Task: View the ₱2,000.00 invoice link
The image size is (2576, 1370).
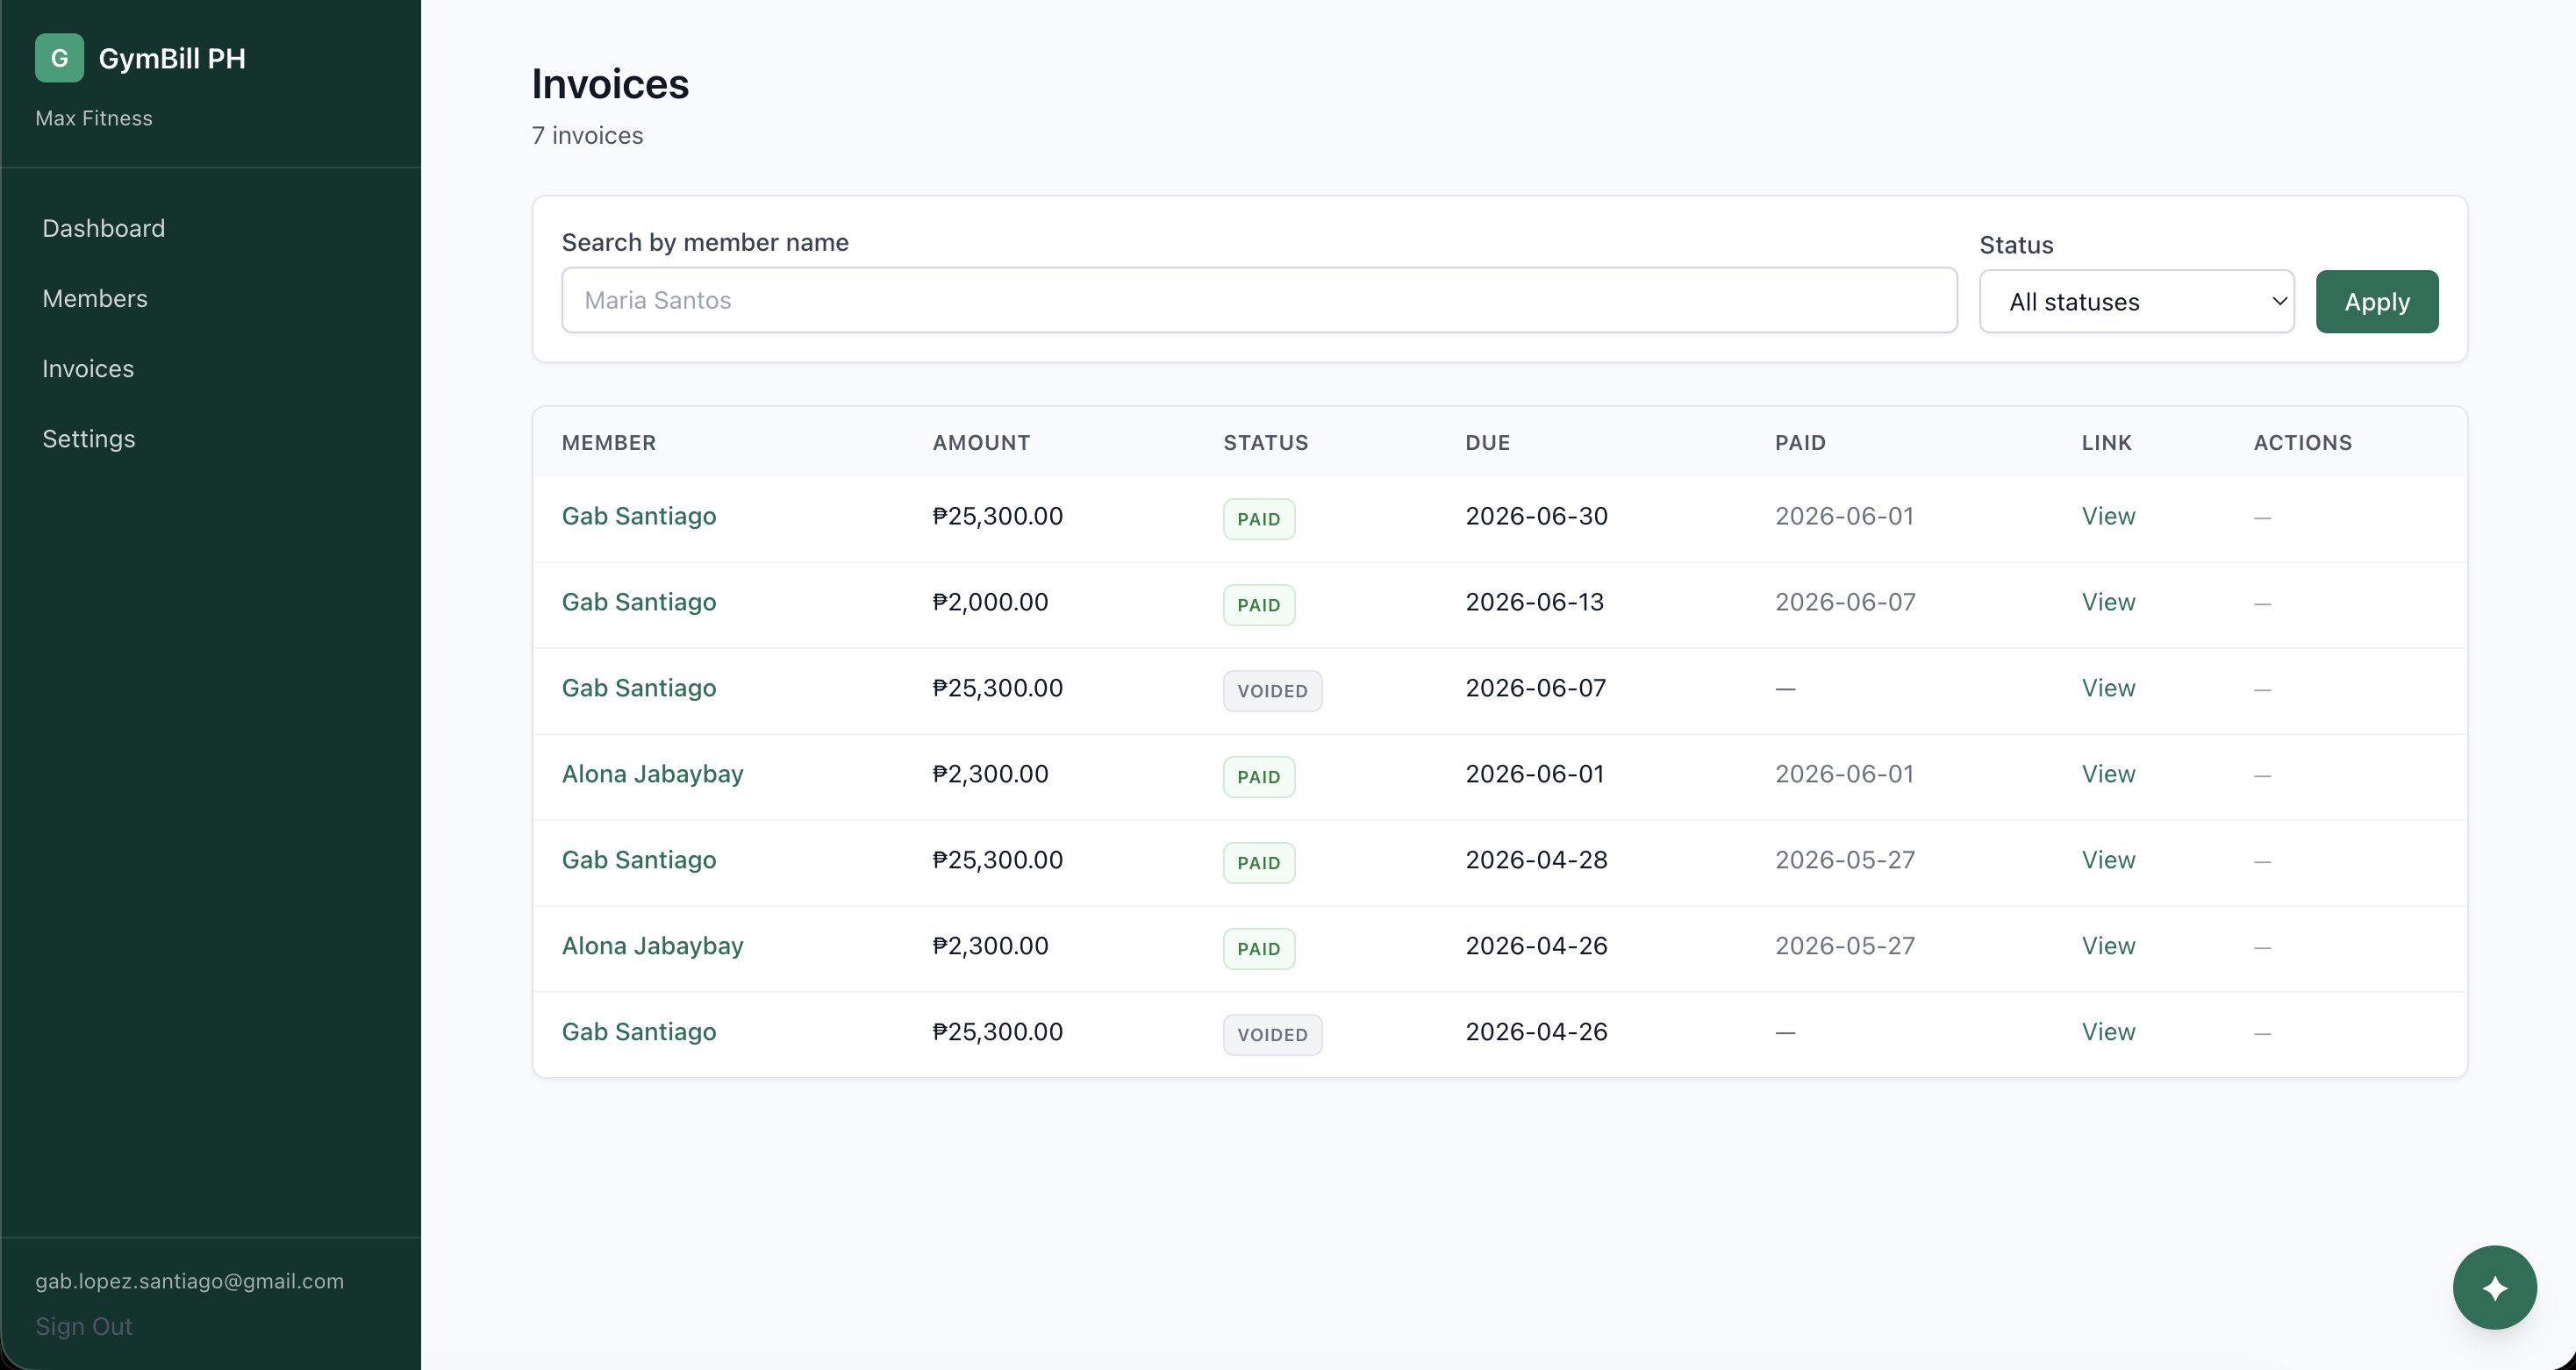Action: click(2108, 602)
